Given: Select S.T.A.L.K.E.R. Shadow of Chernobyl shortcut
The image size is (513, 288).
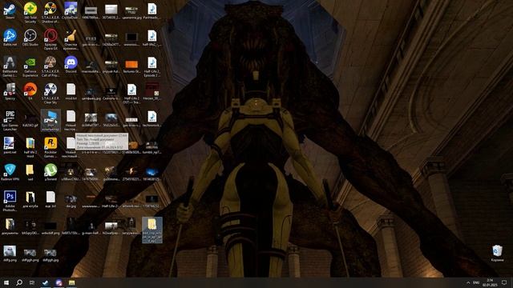Looking at the screenshot, I should [x=50, y=12].
